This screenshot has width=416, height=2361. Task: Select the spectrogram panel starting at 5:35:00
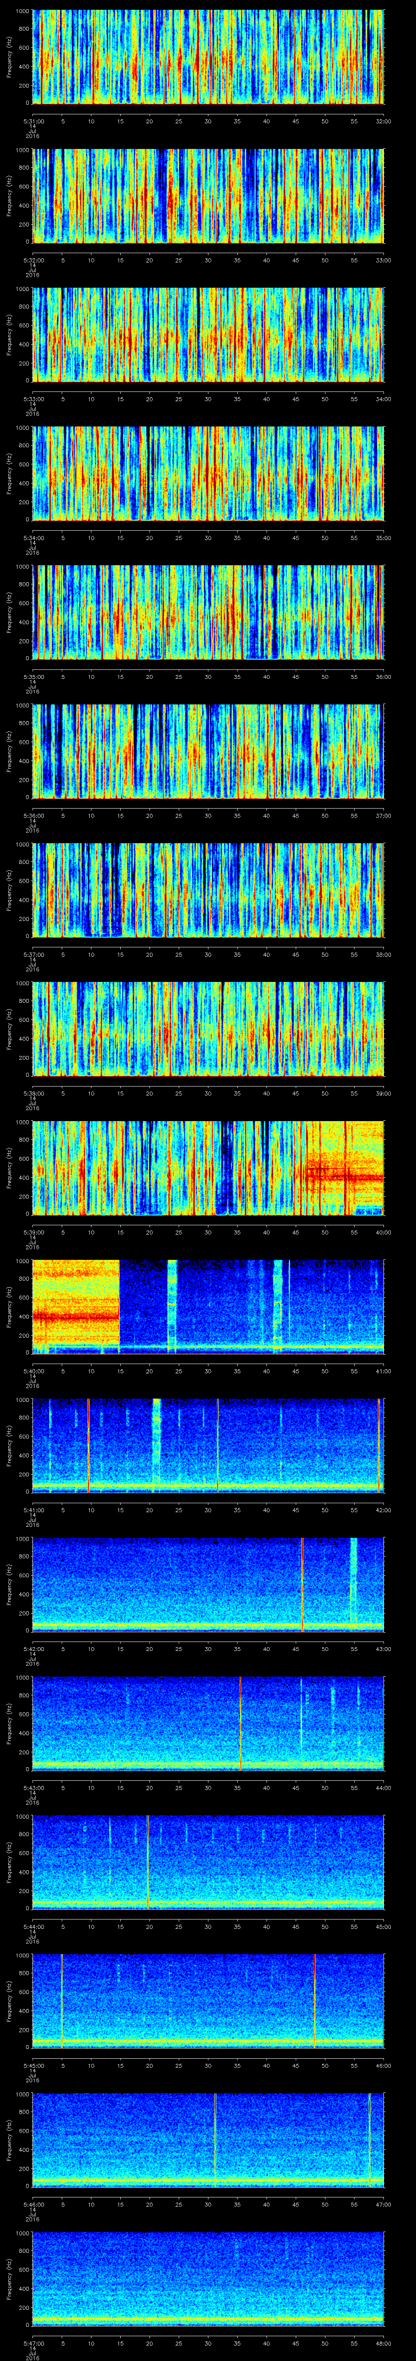tap(208, 612)
